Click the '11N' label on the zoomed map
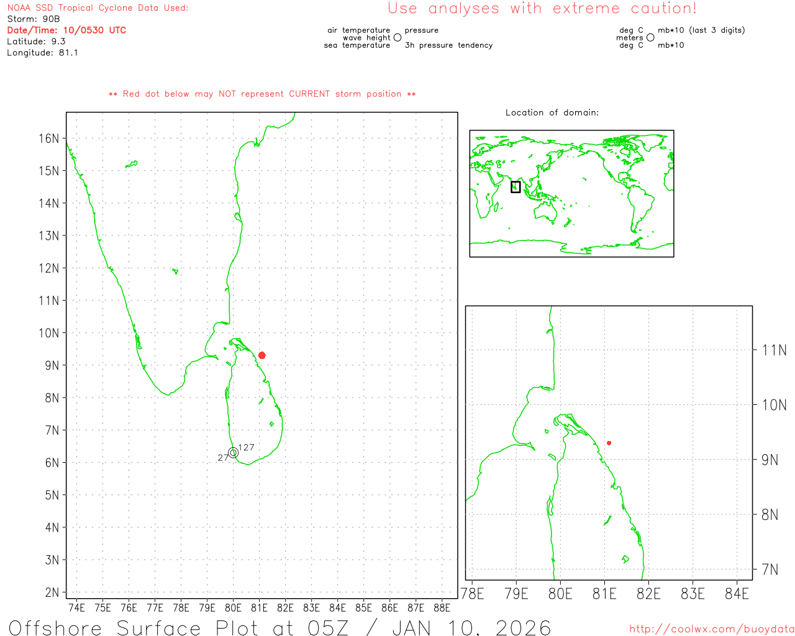This screenshot has width=795, height=636. [x=774, y=350]
